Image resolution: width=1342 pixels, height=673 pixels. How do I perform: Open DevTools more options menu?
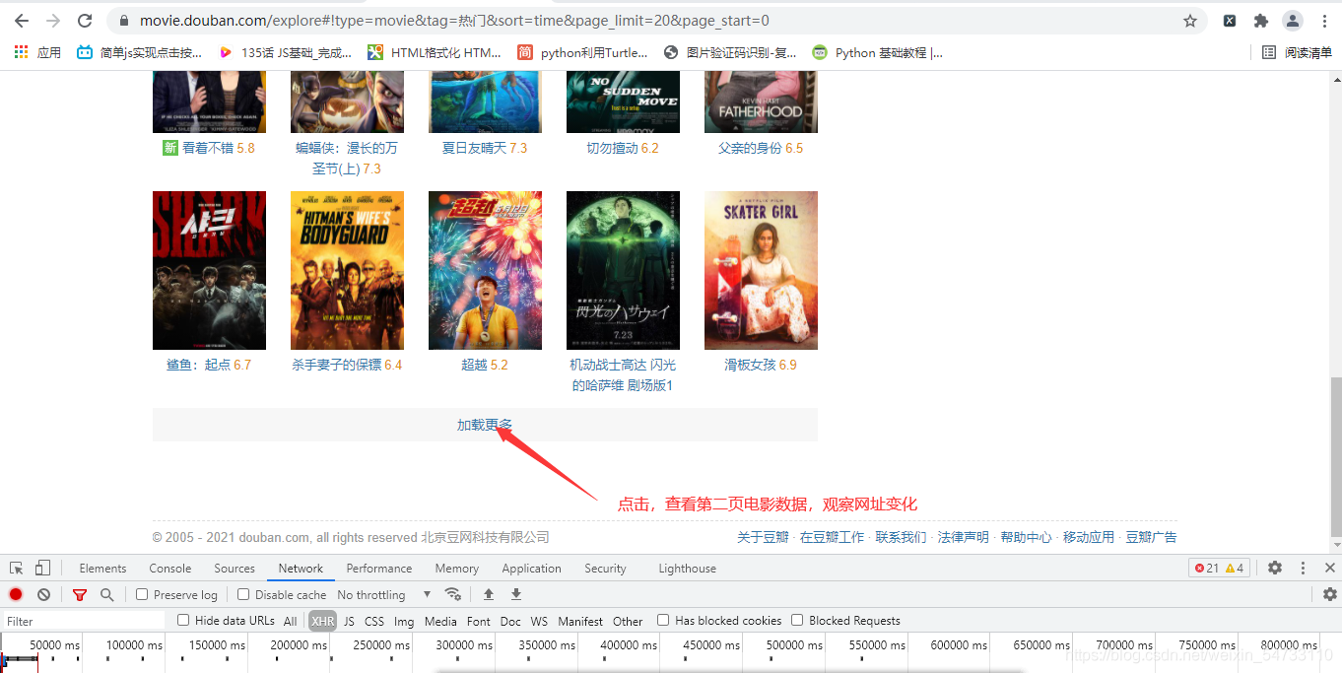[x=1303, y=568]
